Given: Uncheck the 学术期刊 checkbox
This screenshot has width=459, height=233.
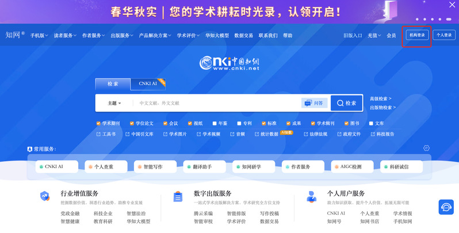Looking at the screenshot, I should pos(98,124).
